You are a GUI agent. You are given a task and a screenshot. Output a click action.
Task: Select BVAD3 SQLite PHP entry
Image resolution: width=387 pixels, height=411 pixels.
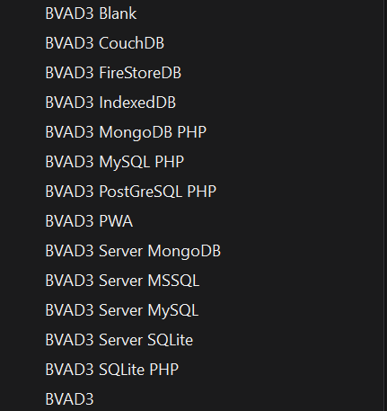click(112, 370)
